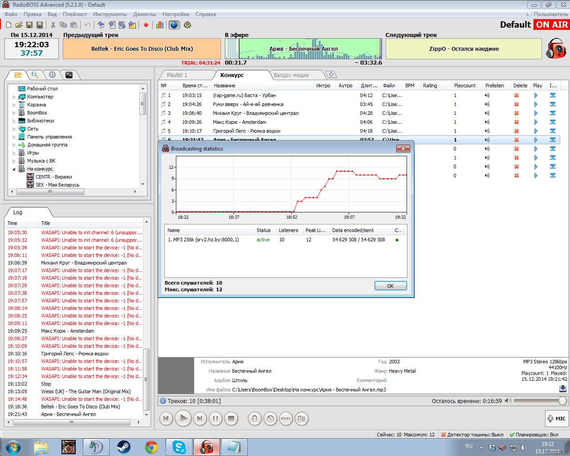The image size is (570, 456).
Task: Sort playlist by Название column header
Action: pyautogui.click(x=262, y=85)
